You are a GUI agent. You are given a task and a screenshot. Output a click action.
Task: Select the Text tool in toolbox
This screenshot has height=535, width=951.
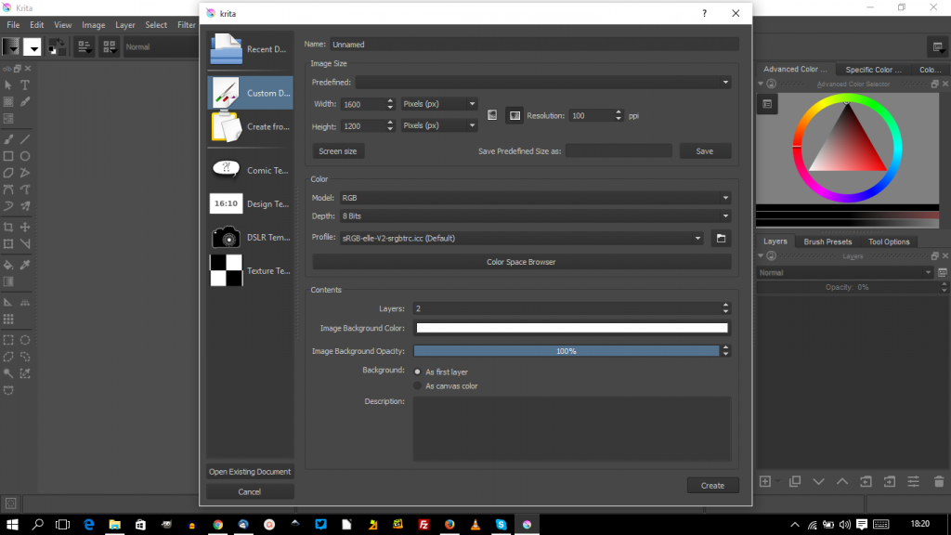point(25,85)
